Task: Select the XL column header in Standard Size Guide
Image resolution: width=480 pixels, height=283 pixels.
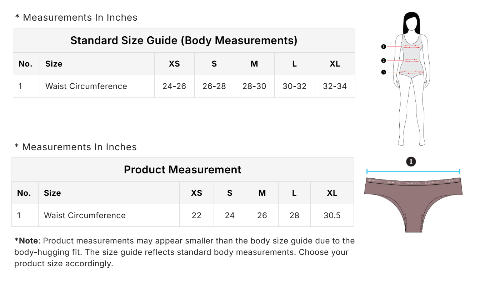Action: click(335, 64)
